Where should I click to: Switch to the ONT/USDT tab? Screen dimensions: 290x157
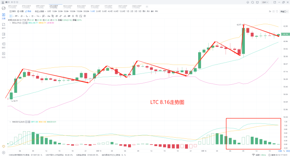[x=123, y=7]
